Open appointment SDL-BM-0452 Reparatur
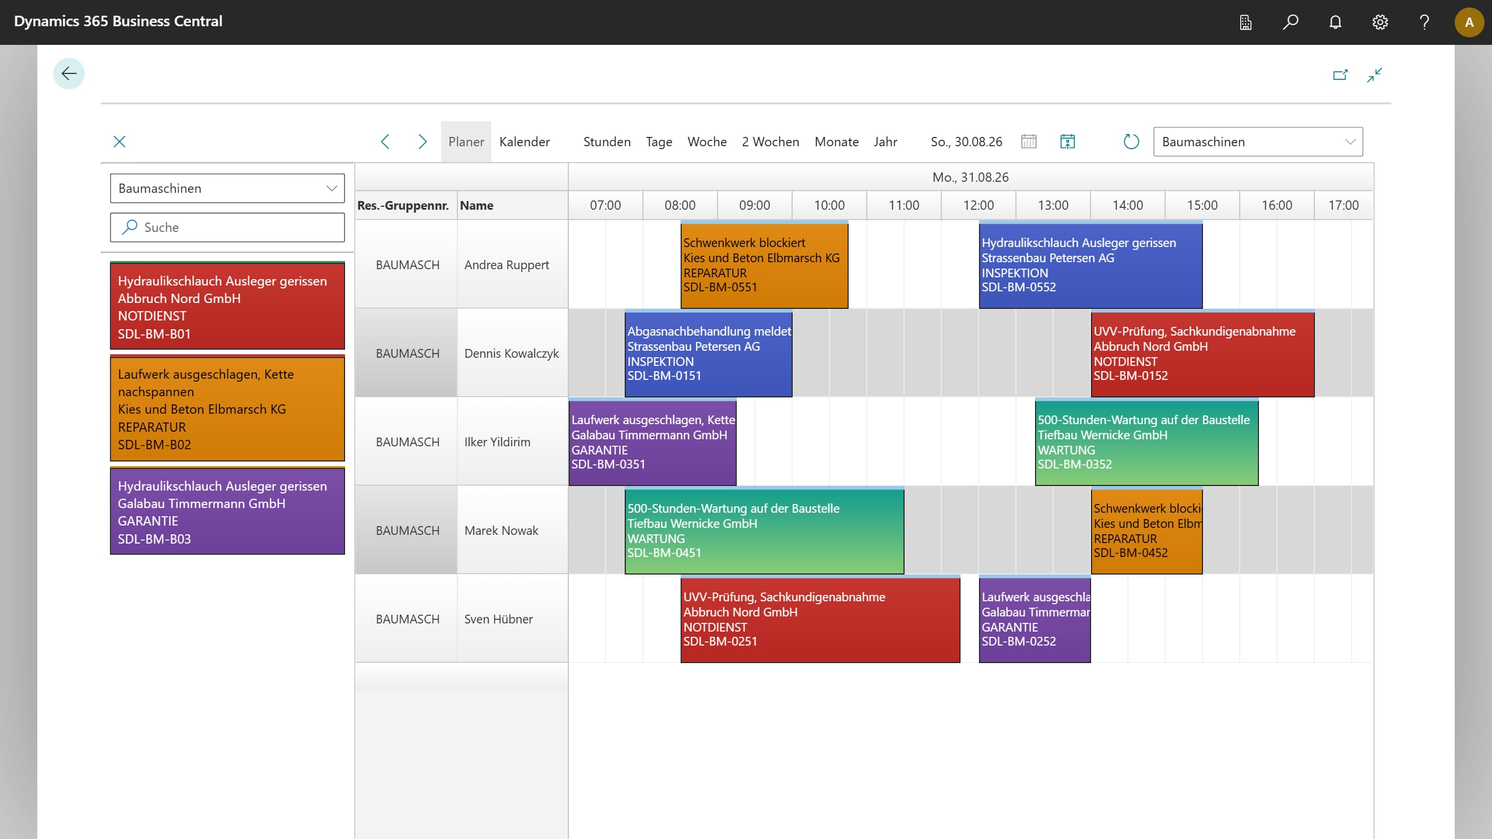 click(1146, 531)
